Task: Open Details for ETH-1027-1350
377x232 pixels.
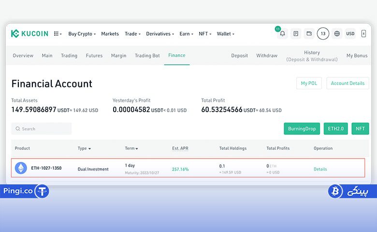Action: (x=320, y=169)
